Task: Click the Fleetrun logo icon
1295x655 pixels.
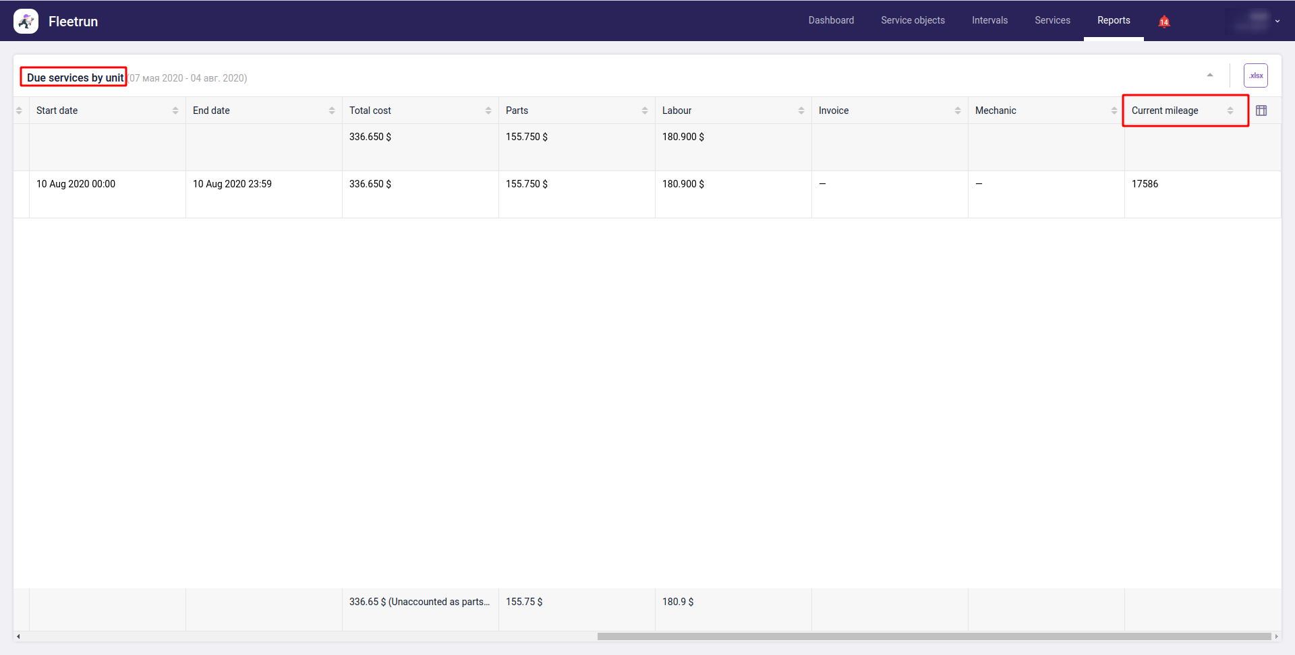Action: tap(26, 22)
